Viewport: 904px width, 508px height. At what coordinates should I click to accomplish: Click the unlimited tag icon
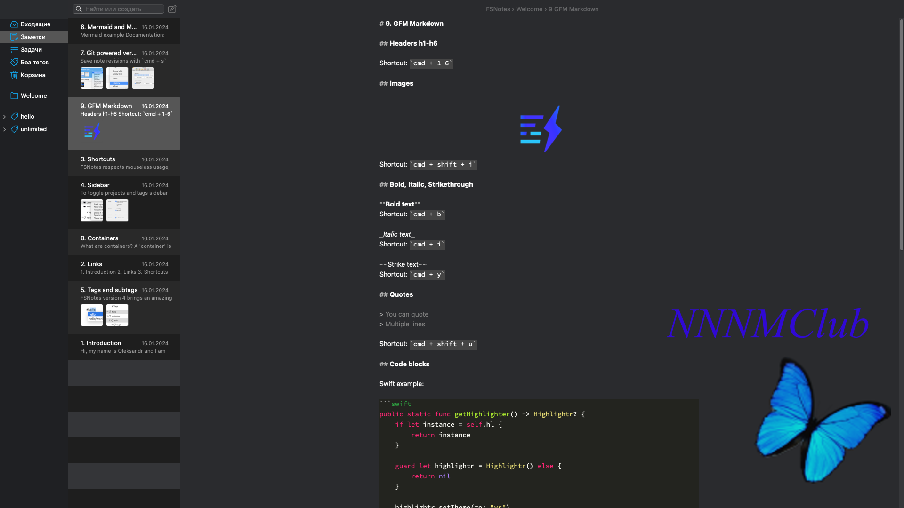pyautogui.click(x=15, y=129)
